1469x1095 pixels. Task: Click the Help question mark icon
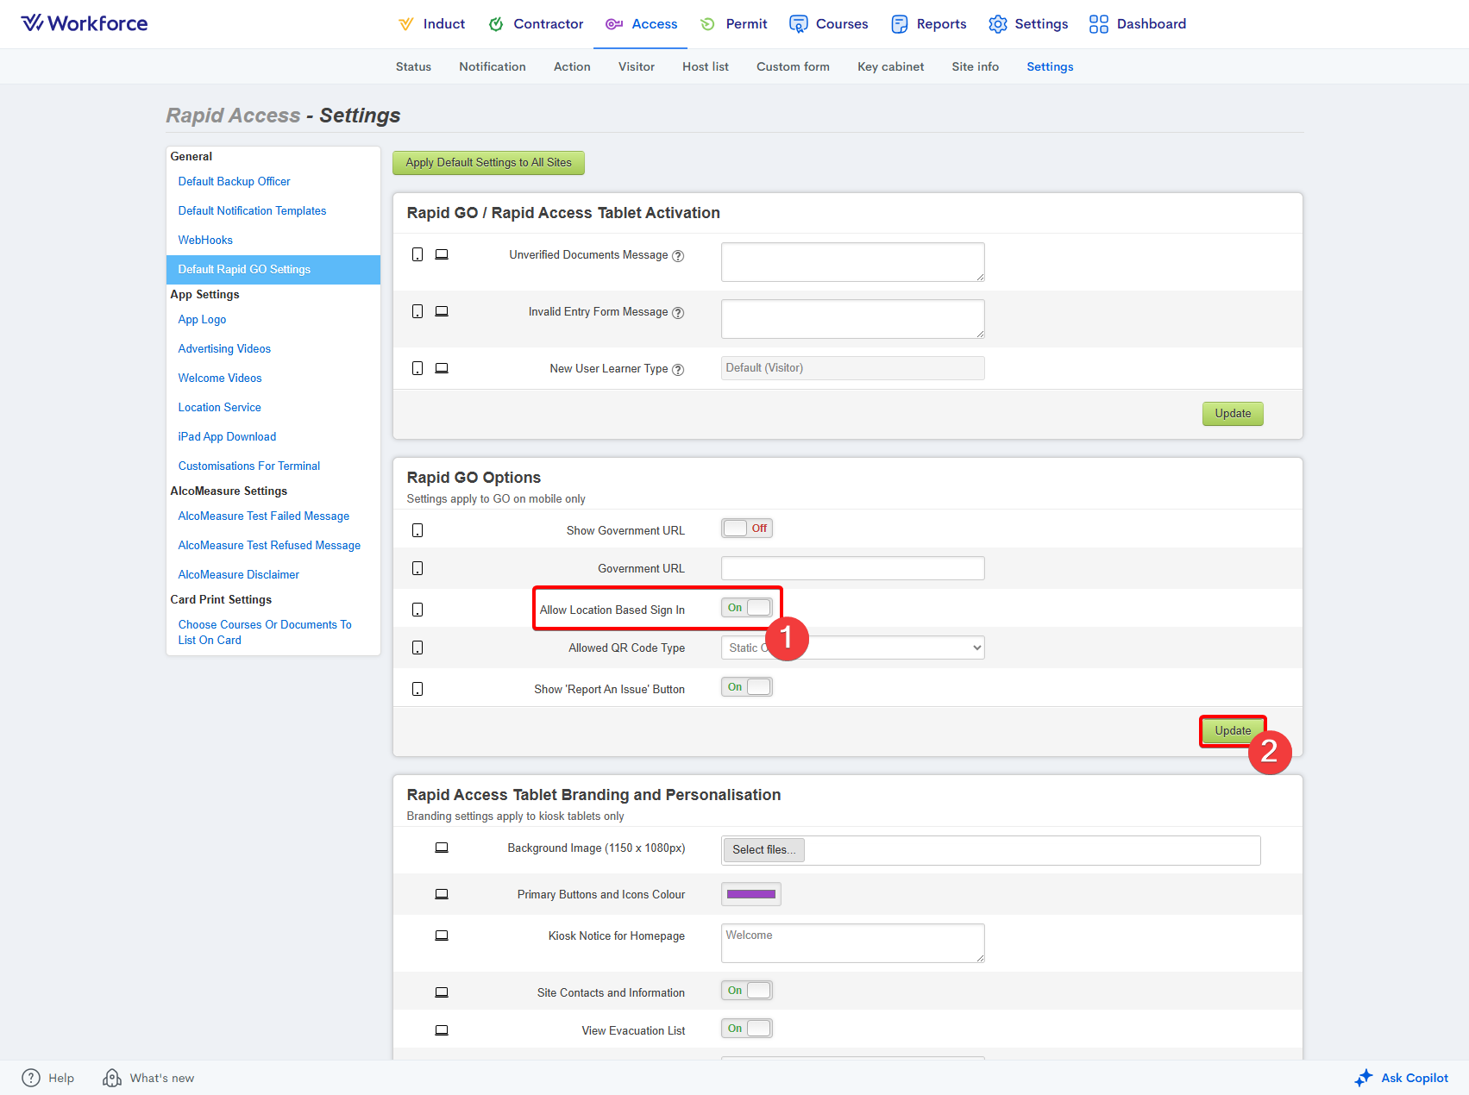31,1078
